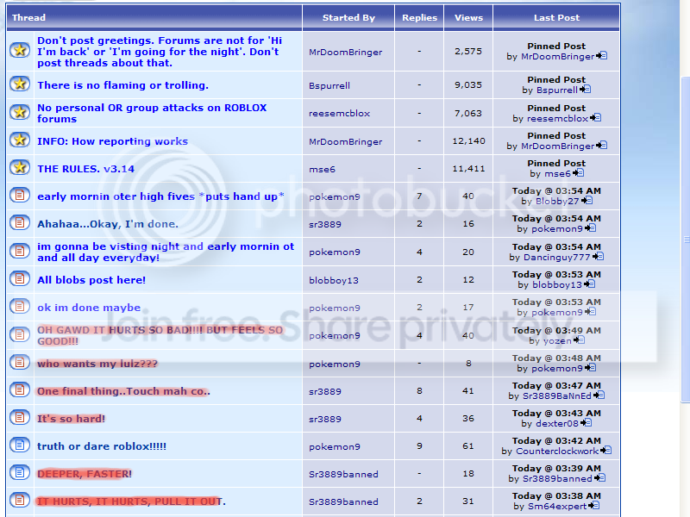Click the view count '12,140'

[x=468, y=141]
